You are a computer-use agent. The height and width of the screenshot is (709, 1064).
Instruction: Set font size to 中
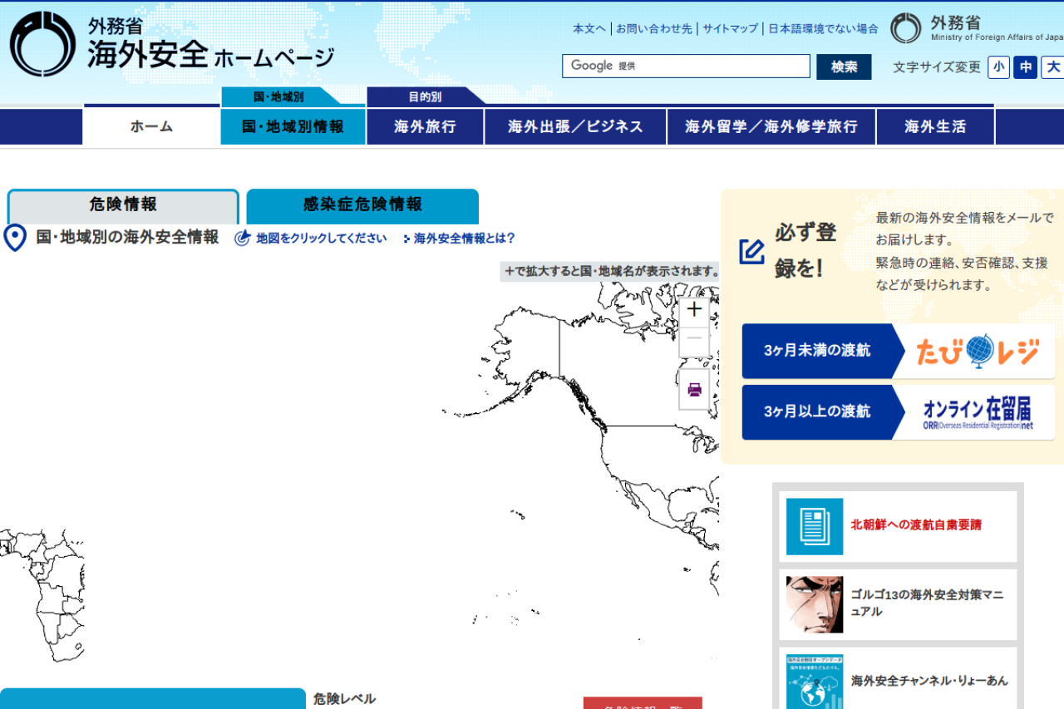click(1026, 67)
